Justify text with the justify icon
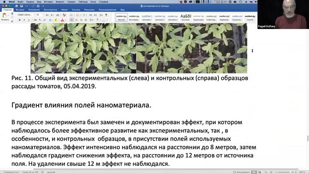This screenshot has height=174, width=309. (x=86, y=20)
